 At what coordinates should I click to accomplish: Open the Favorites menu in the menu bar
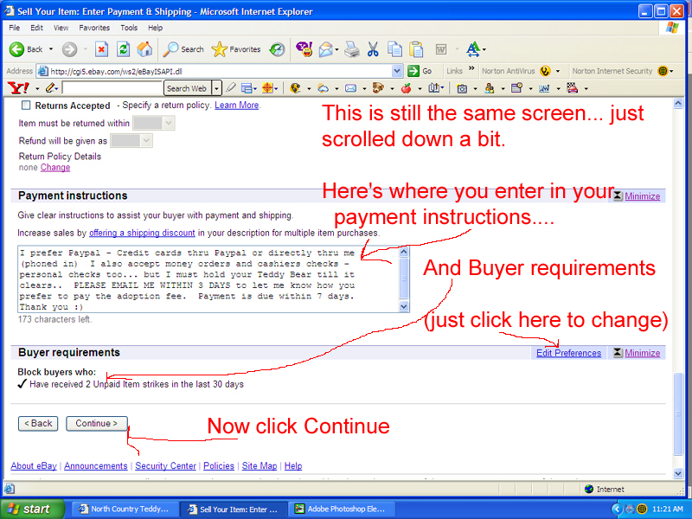tap(94, 28)
